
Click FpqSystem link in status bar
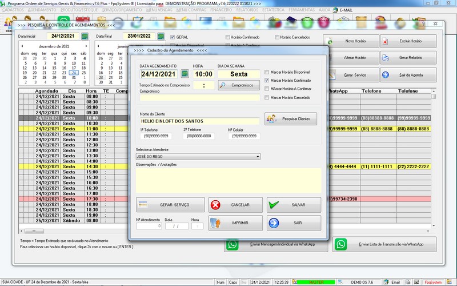coord(433,282)
